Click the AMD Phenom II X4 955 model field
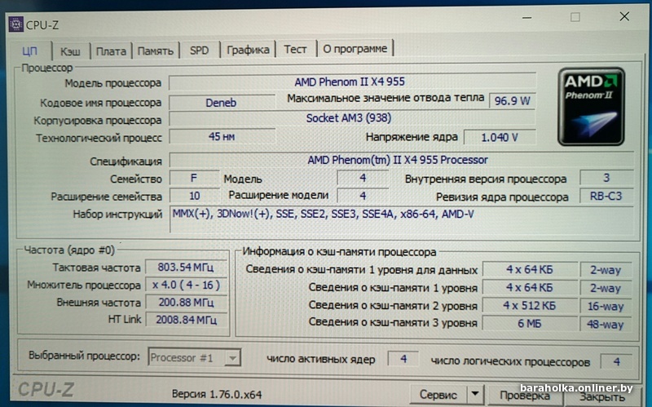This screenshot has height=407, width=652. point(352,82)
